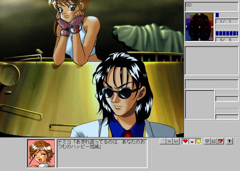The image size is (240, 171).
Task: Click the girl with pink gloves
Action: tap(73, 29)
